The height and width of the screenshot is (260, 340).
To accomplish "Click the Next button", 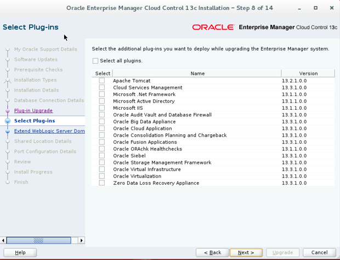I will pyautogui.click(x=246, y=253).
